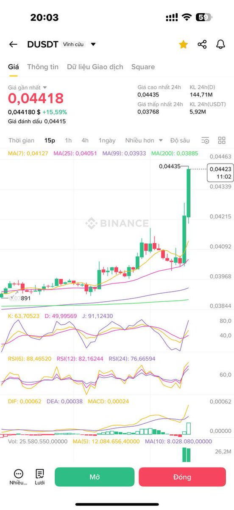The height and width of the screenshot is (510, 234).
Task: Tap the MACD: 0,00024 value
Action: pyautogui.click(x=108, y=401)
